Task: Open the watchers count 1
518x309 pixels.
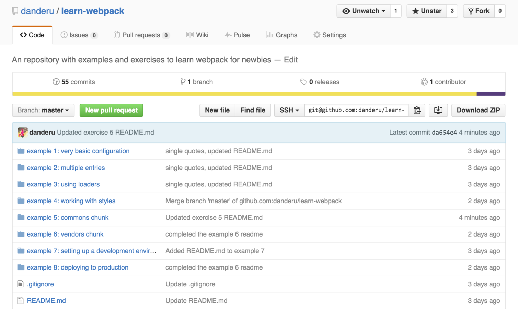Action: 396,11
